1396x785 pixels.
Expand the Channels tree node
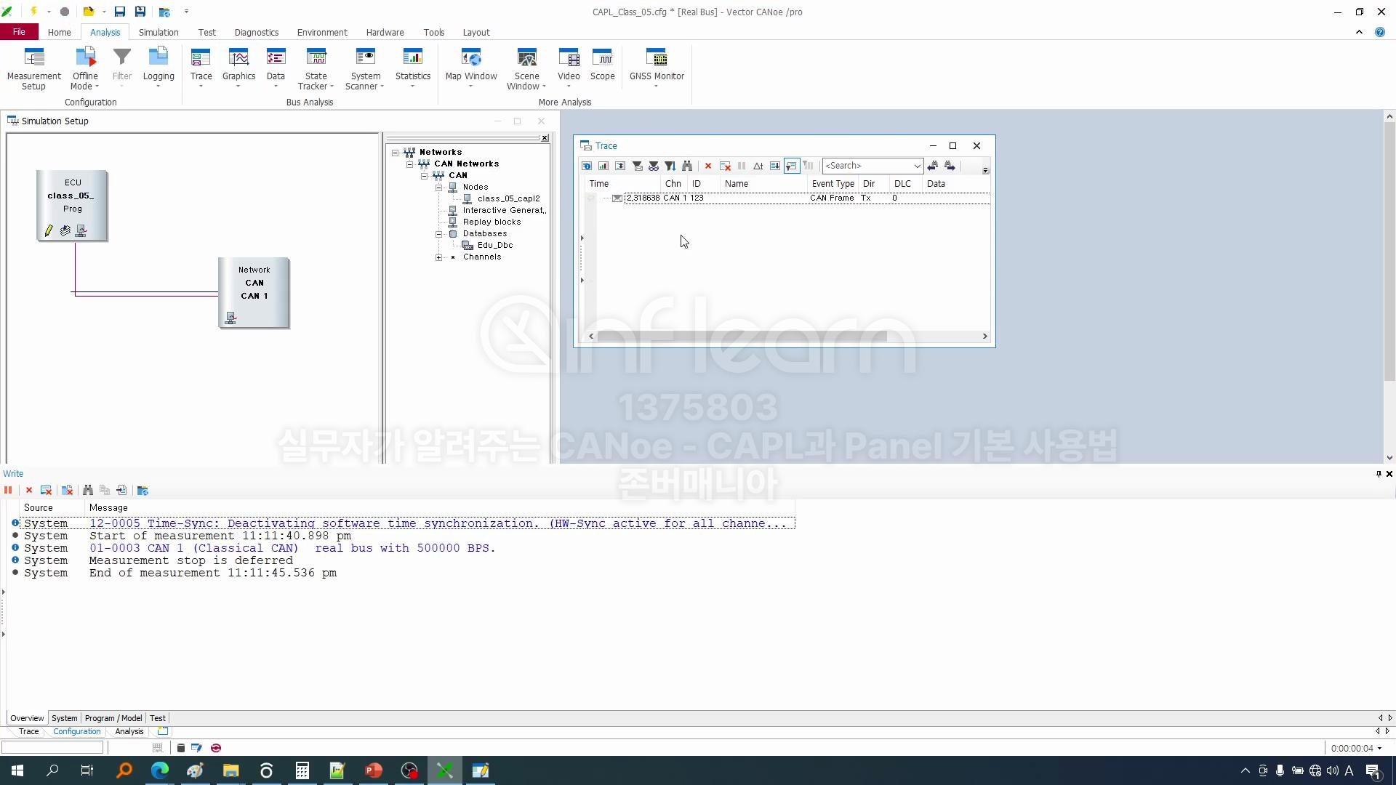tap(438, 257)
